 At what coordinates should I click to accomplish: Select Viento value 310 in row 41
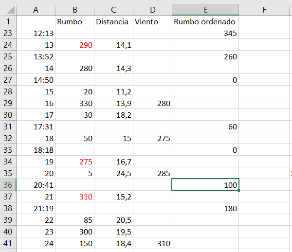pyautogui.click(x=152, y=243)
